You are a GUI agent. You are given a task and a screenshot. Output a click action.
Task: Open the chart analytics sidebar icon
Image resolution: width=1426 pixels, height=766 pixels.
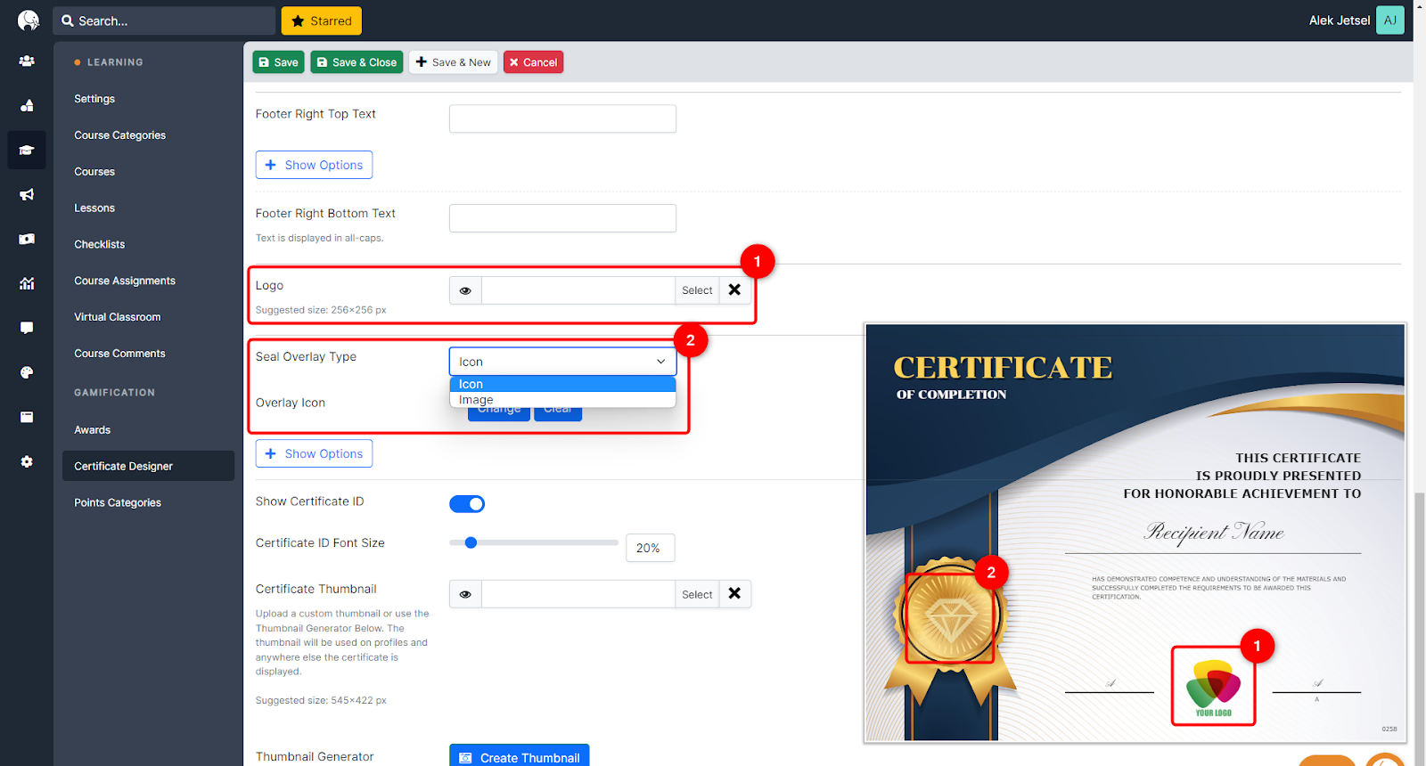coord(27,283)
